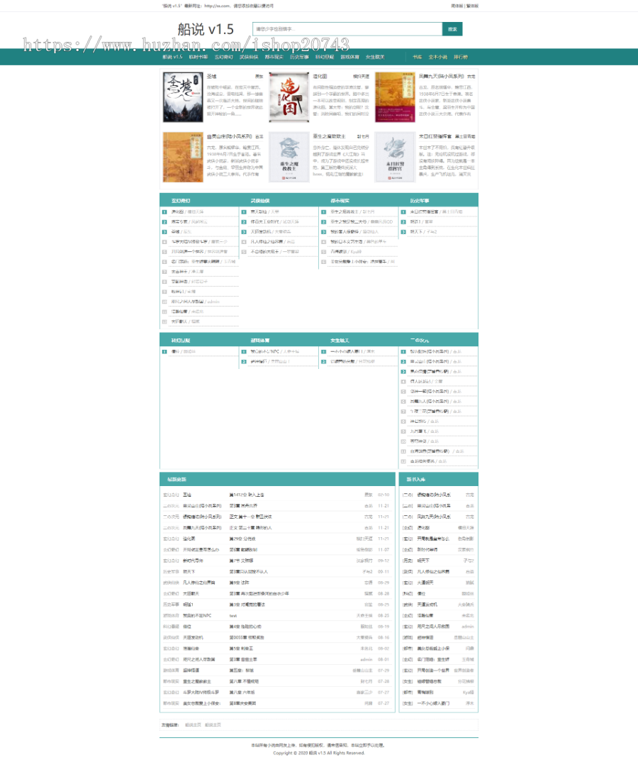Screen dimensions: 638x760
Task: Open 天道发动机 in the 新书入库 panel
Action: (427, 605)
